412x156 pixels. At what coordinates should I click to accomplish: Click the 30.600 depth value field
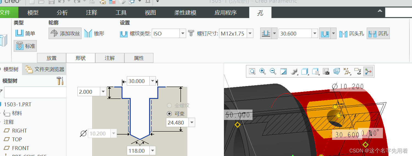[x=295, y=34]
